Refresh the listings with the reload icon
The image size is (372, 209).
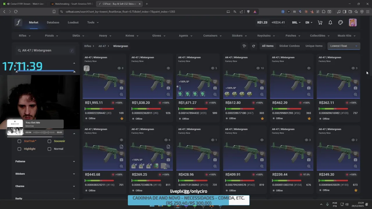point(253,46)
